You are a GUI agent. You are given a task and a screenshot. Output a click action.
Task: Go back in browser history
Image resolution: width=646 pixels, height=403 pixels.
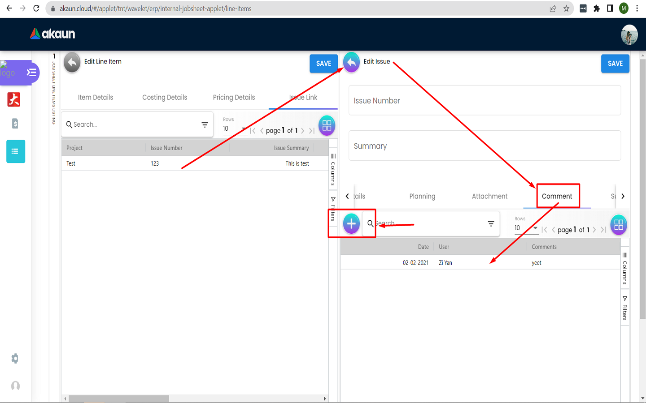pos(9,9)
